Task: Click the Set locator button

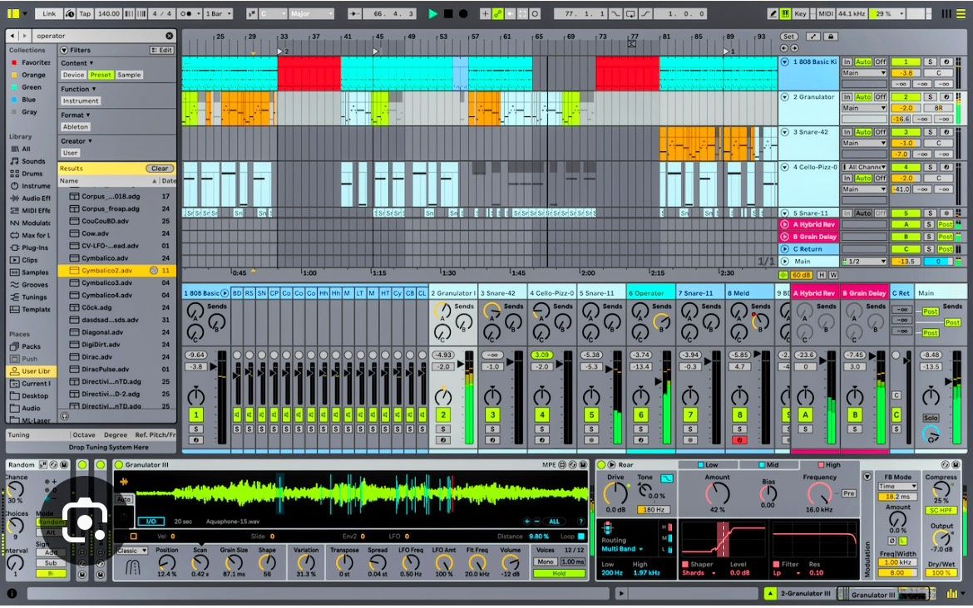Action: (788, 37)
